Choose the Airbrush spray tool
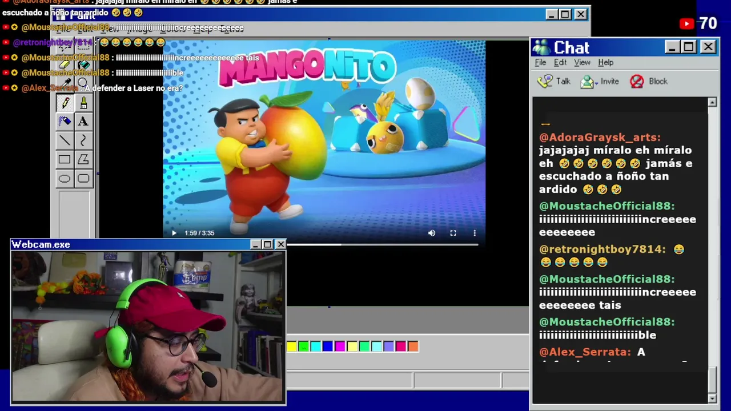 pos(65,121)
